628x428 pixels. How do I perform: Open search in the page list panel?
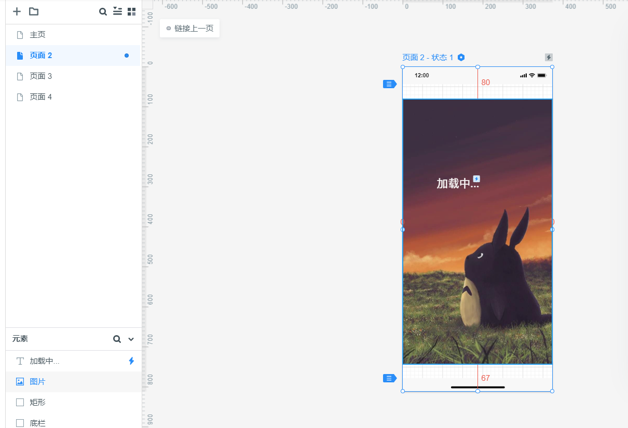tap(103, 11)
